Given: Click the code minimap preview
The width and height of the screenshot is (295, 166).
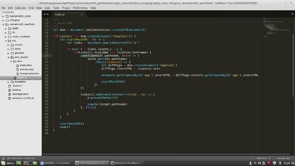Looking at the screenshot, I should 277,27.
